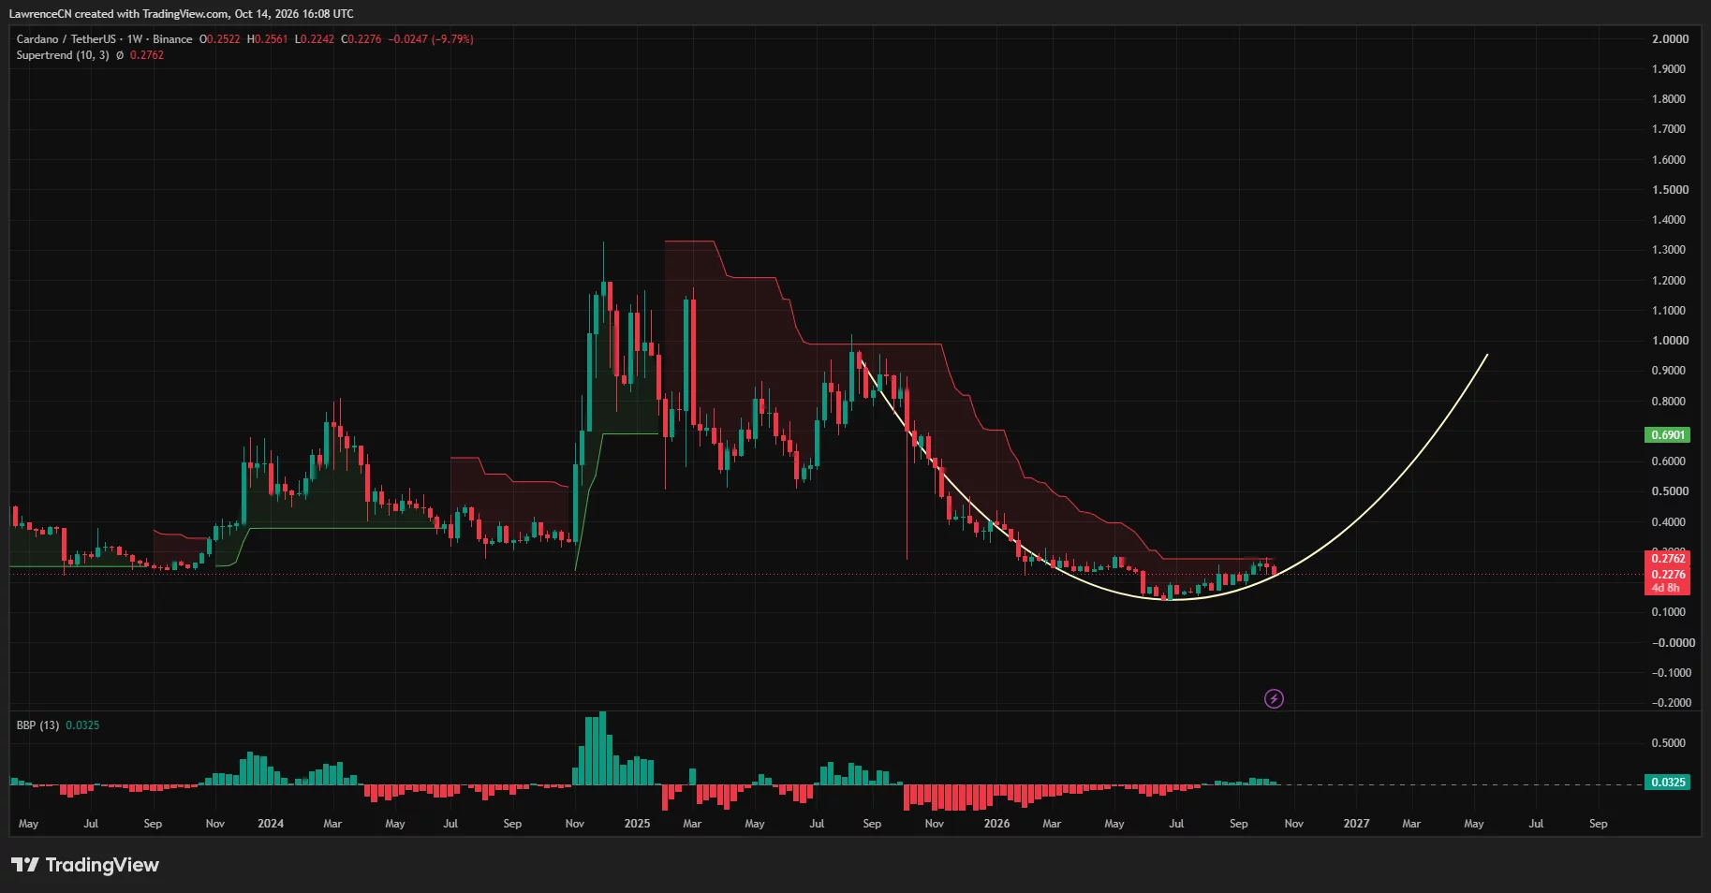Click the change value −0.0247 (−9.79%)
This screenshot has width=1711, height=893.
(432, 39)
